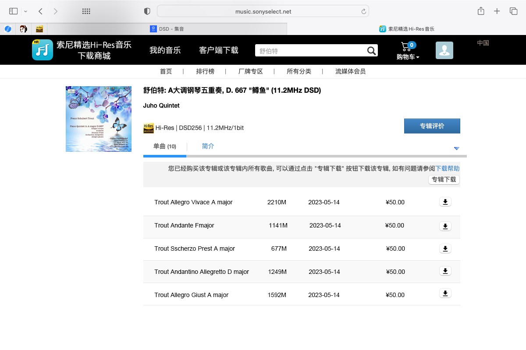Viewport: 526px width, 350px height.
Task: Click the 1141M file size value
Action: 278,225
